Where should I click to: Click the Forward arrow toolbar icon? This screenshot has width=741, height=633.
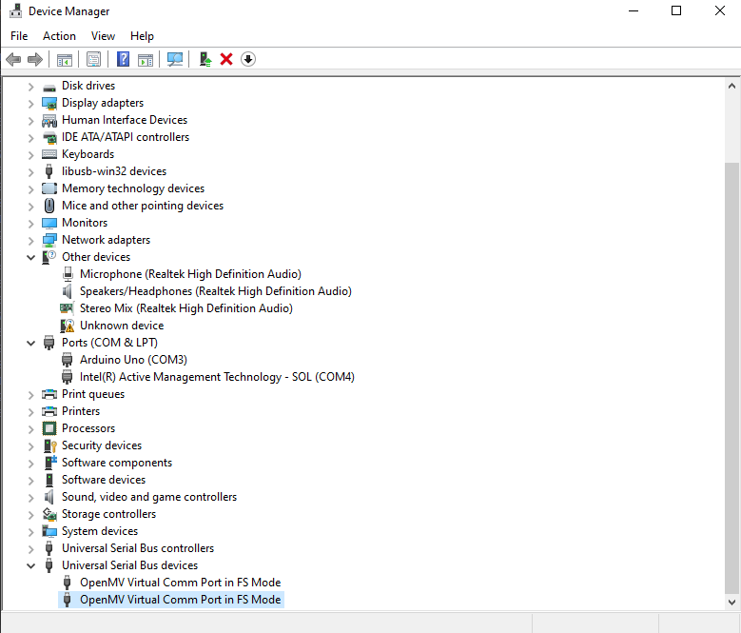[35, 60]
